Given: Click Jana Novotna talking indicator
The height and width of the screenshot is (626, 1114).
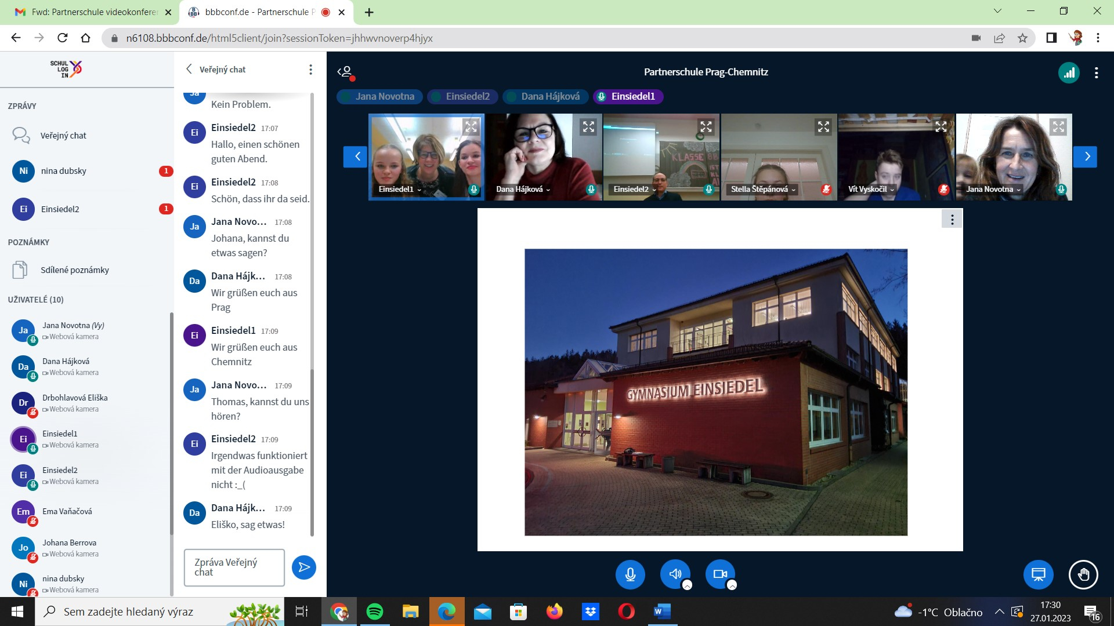Looking at the screenshot, I should pyautogui.click(x=378, y=96).
